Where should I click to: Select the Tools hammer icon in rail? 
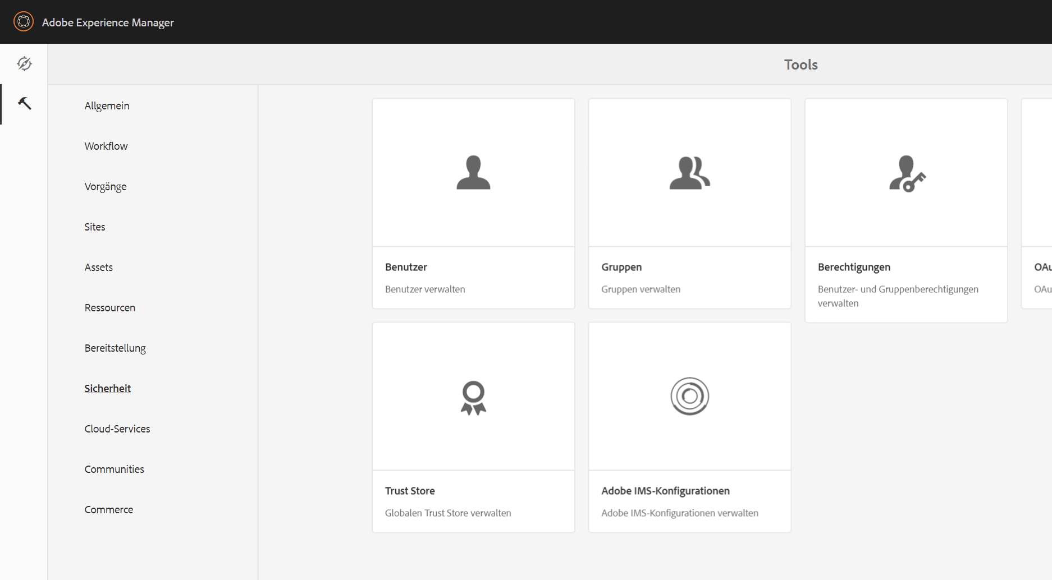click(24, 103)
